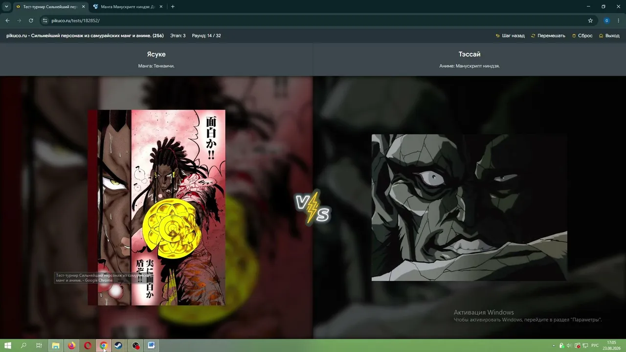Switch the РУС input language indicator
This screenshot has width=626, height=352.
[x=595, y=346]
